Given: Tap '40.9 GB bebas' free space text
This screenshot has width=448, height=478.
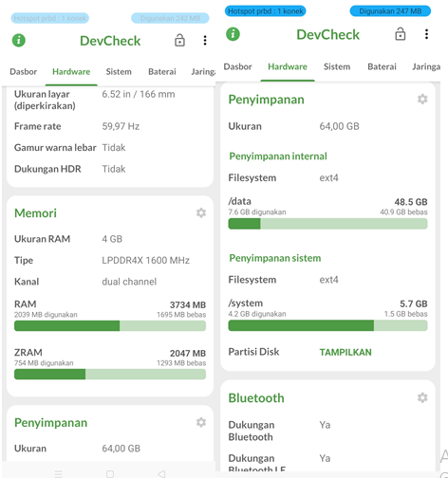Looking at the screenshot, I should 403,212.
